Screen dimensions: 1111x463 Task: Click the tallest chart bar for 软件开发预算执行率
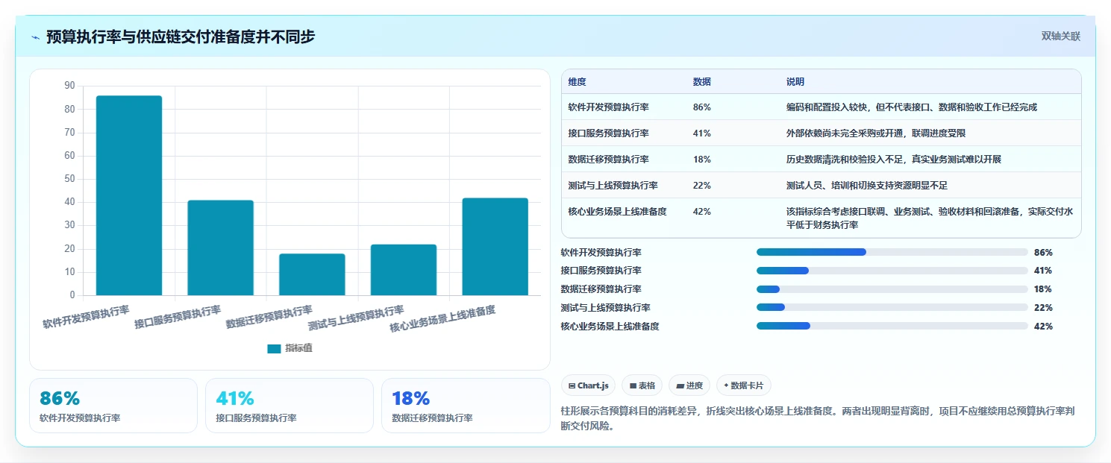pos(129,195)
